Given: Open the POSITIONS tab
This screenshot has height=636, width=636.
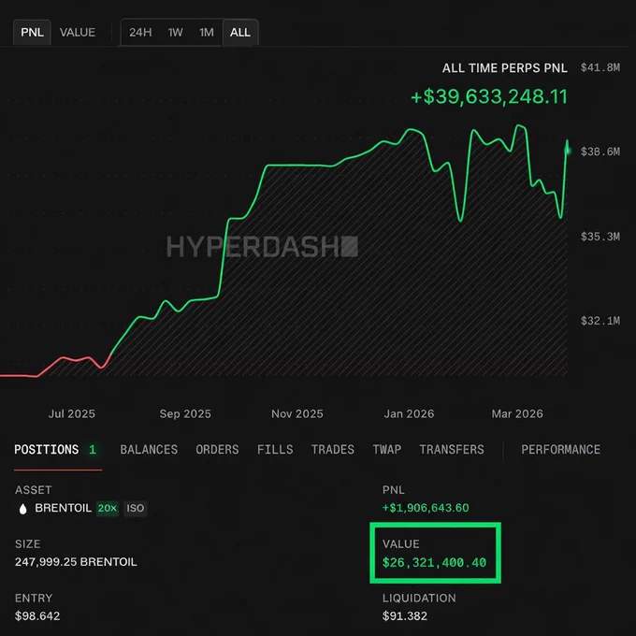Looking at the screenshot, I should [x=46, y=450].
